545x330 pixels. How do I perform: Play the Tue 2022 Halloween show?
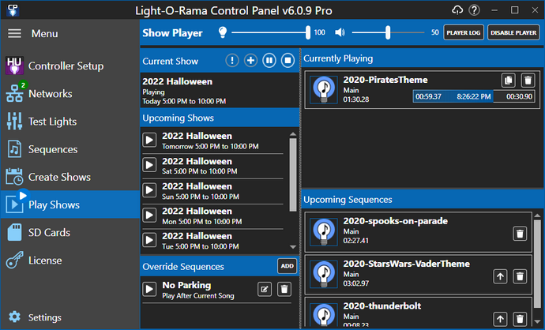tap(149, 240)
